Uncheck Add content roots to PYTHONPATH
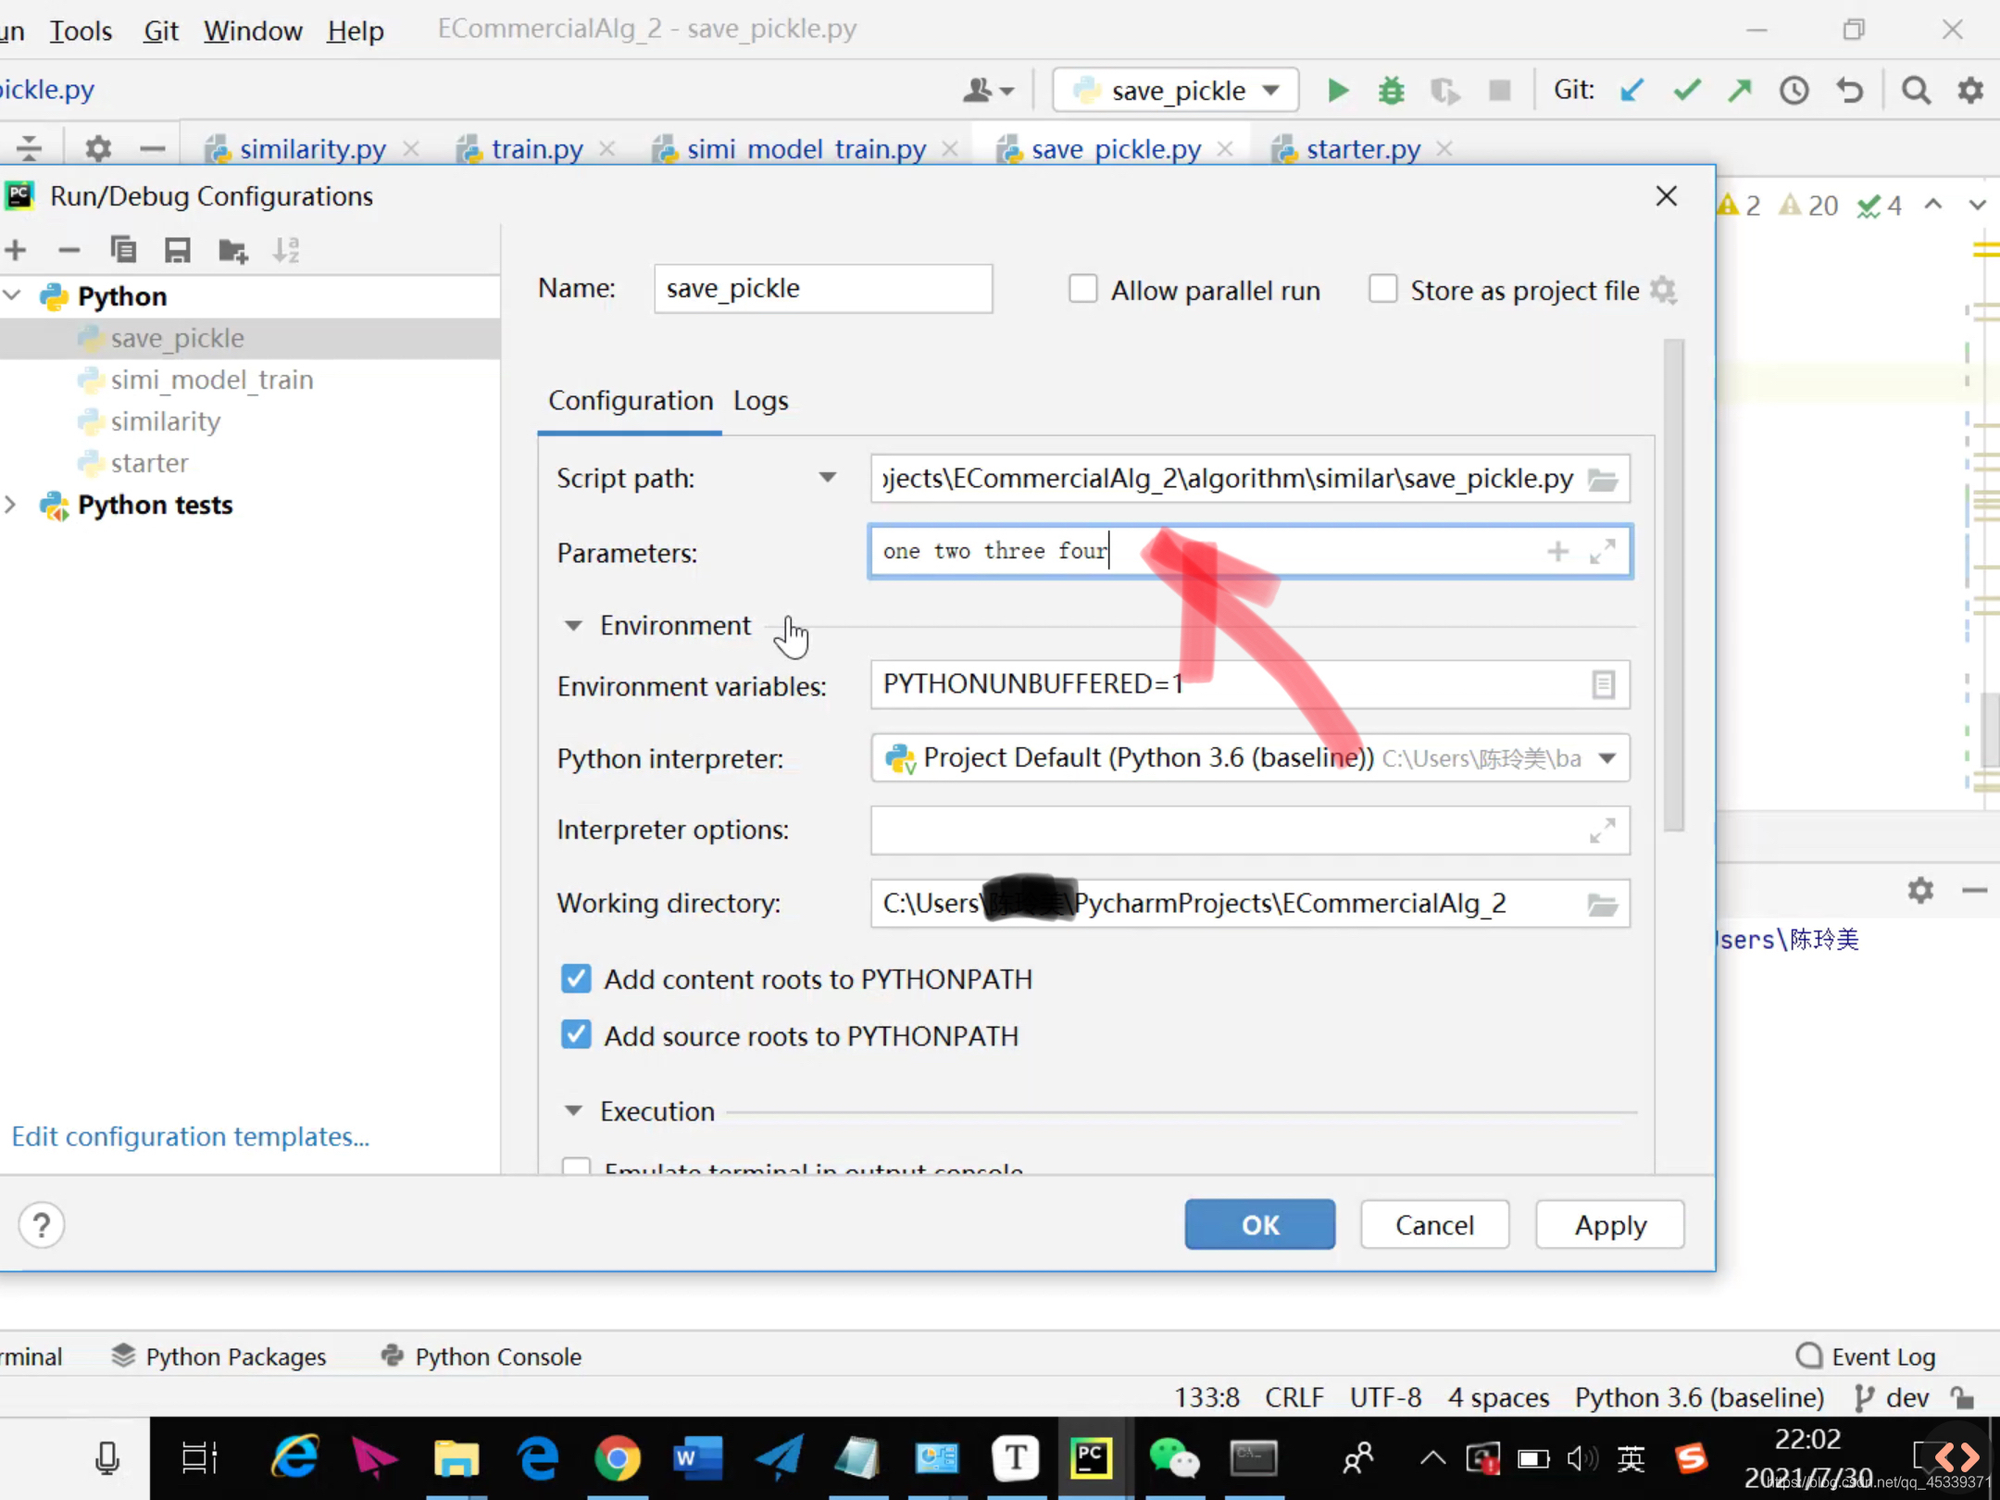2000x1500 pixels. [576, 979]
